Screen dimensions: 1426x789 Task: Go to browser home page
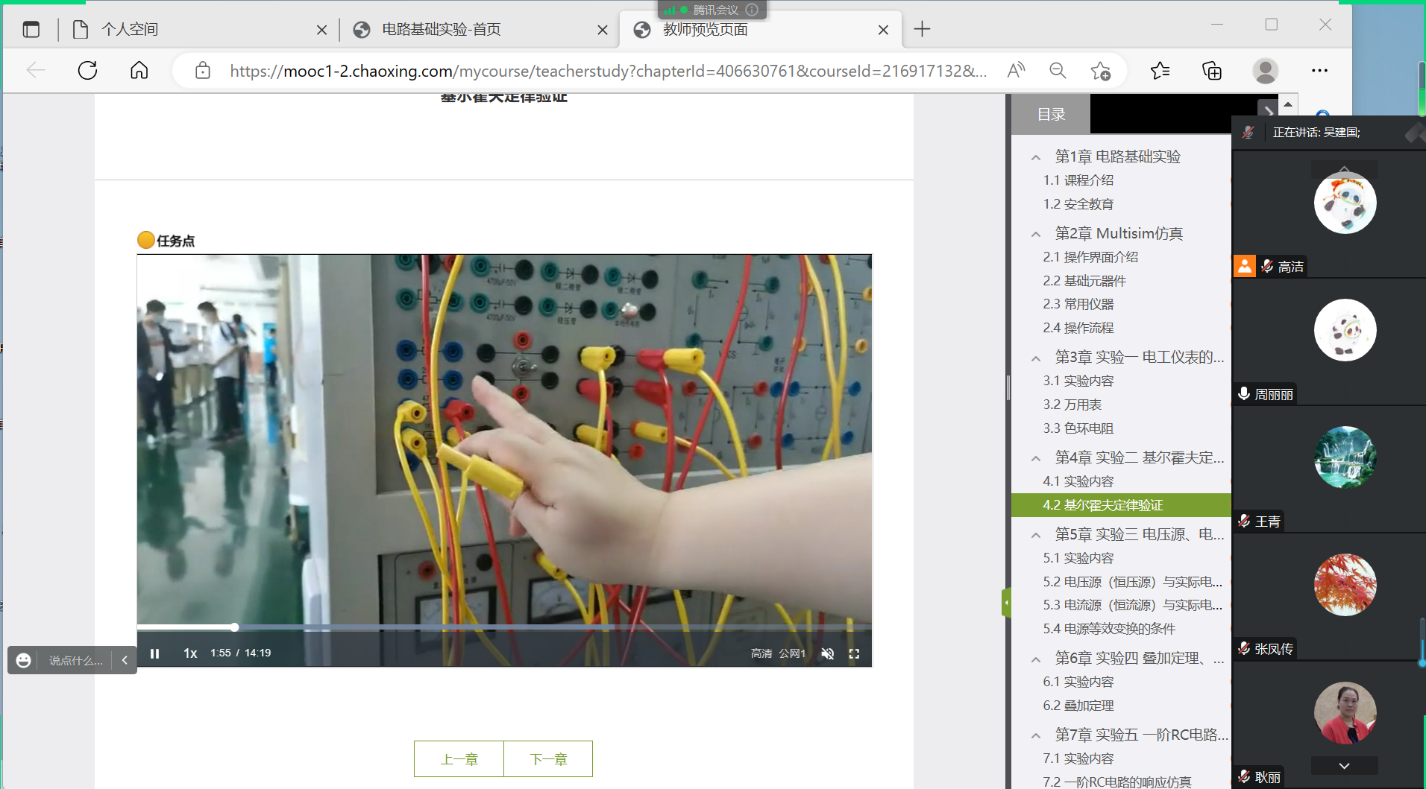139,71
